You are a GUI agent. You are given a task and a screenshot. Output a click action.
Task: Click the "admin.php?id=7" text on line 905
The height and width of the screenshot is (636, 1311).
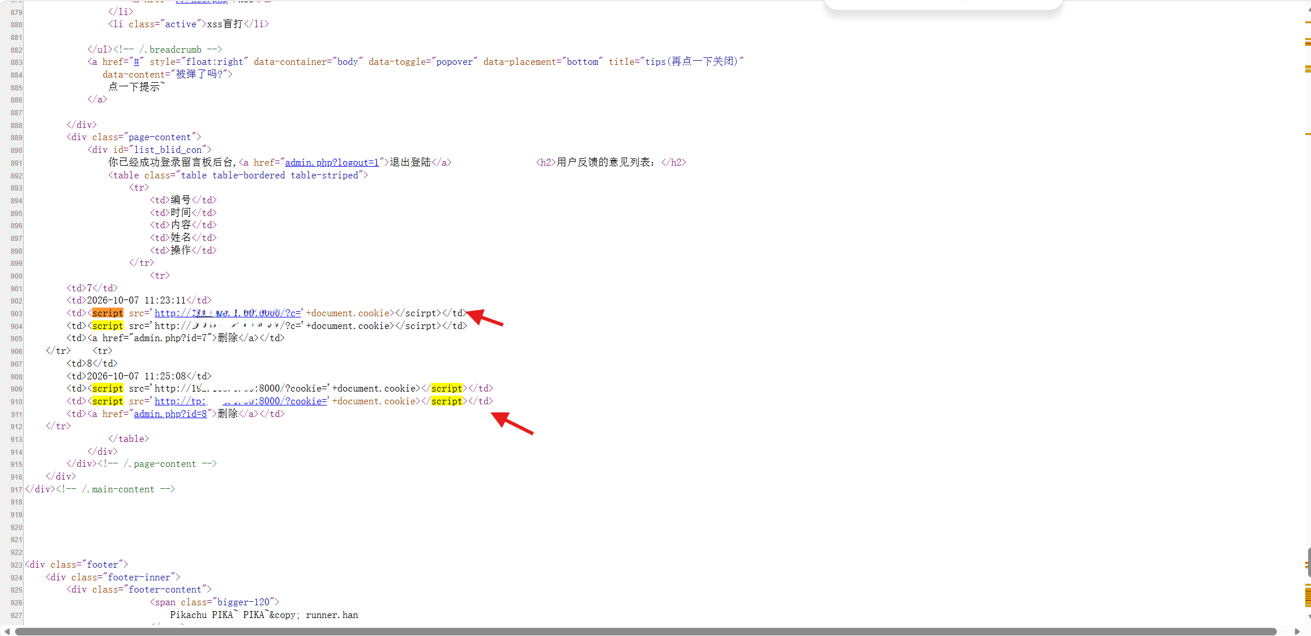pyautogui.click(x=170, y=338)
